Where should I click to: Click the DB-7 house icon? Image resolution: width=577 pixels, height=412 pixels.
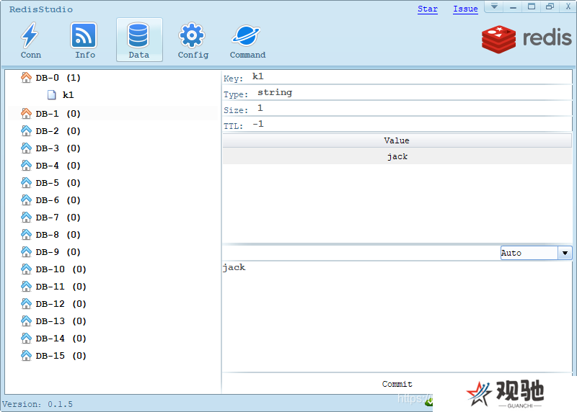tap(27, 217)
